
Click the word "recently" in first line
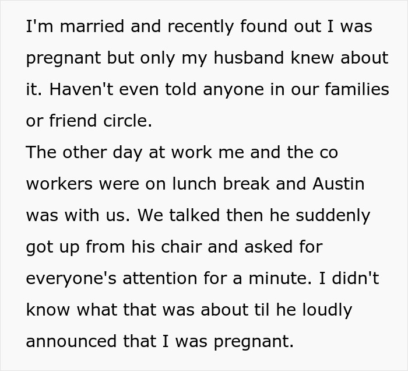click(x=201, y=27)
